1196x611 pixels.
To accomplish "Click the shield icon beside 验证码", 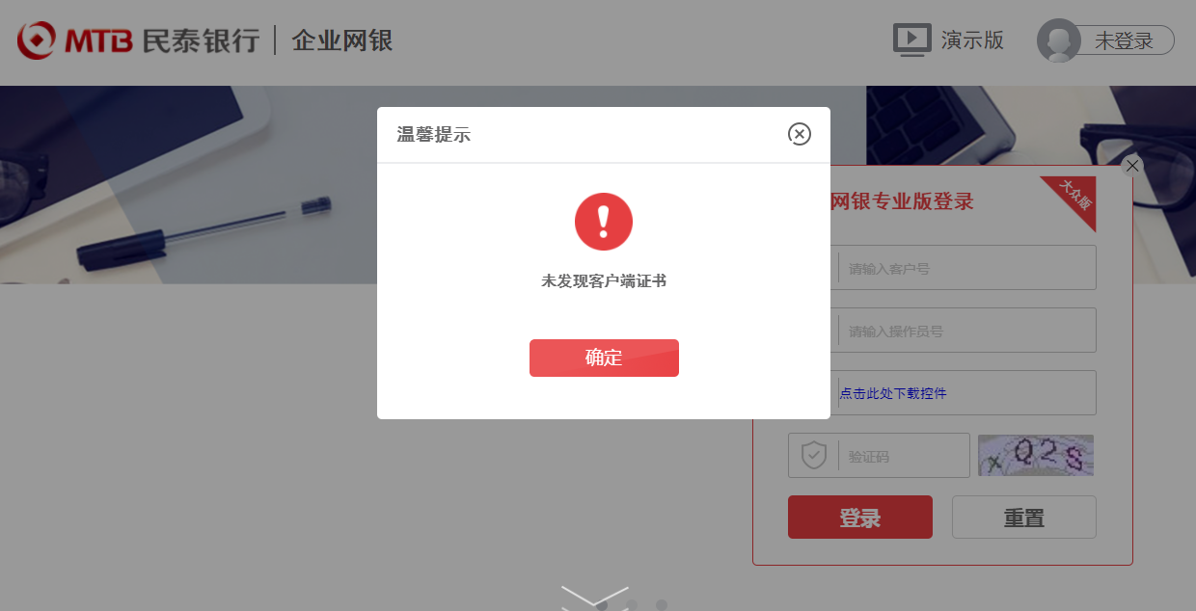I will 814,455.
